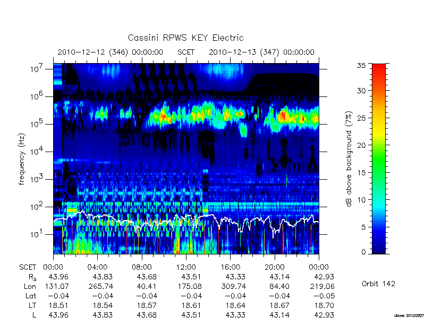
Task: Click the 'Lon' row label
Action: coord(30,286)
